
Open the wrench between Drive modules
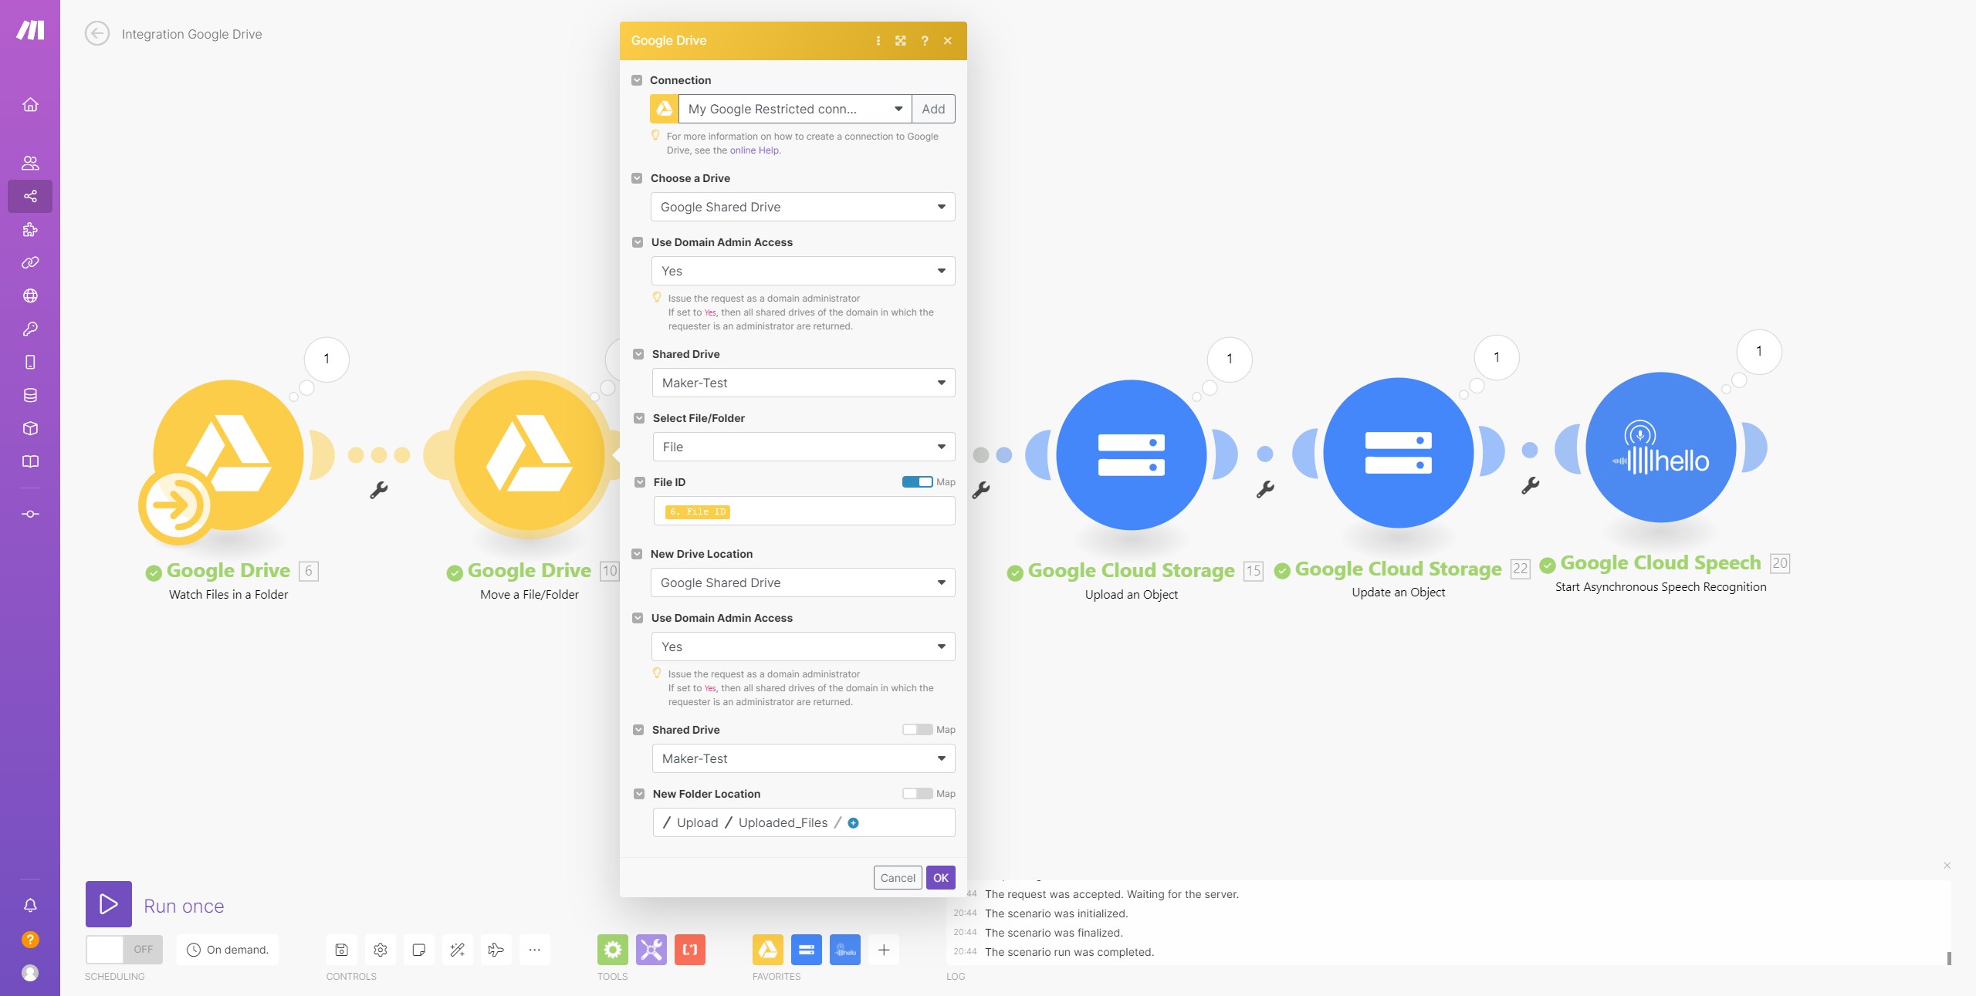point(379,490)
